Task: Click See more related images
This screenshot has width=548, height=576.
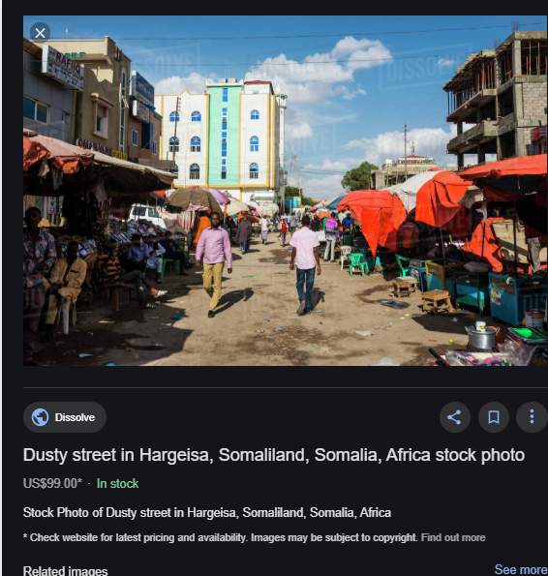Action: (x=521, y=569)
